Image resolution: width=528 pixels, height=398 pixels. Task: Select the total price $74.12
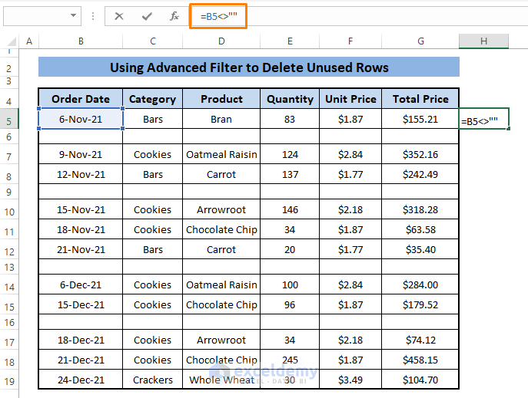[x=420, y=340]
